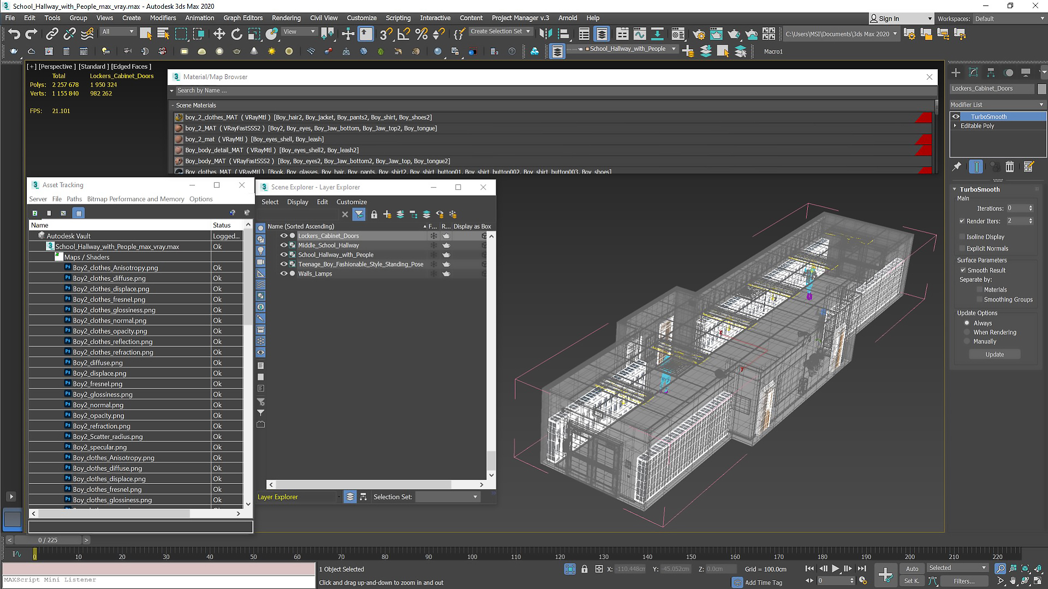Open Asset Tracking help icon
The height and width of the screenshot is (589, 1048).
[233, 213]
